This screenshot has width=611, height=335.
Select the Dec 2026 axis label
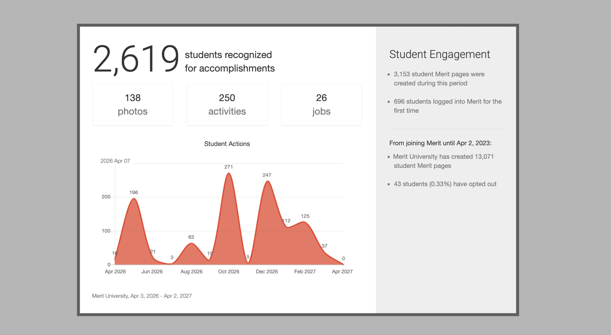click(x=267, y=272)
